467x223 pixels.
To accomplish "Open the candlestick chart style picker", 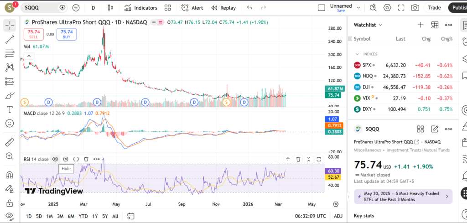I will (x=110, y=8).
